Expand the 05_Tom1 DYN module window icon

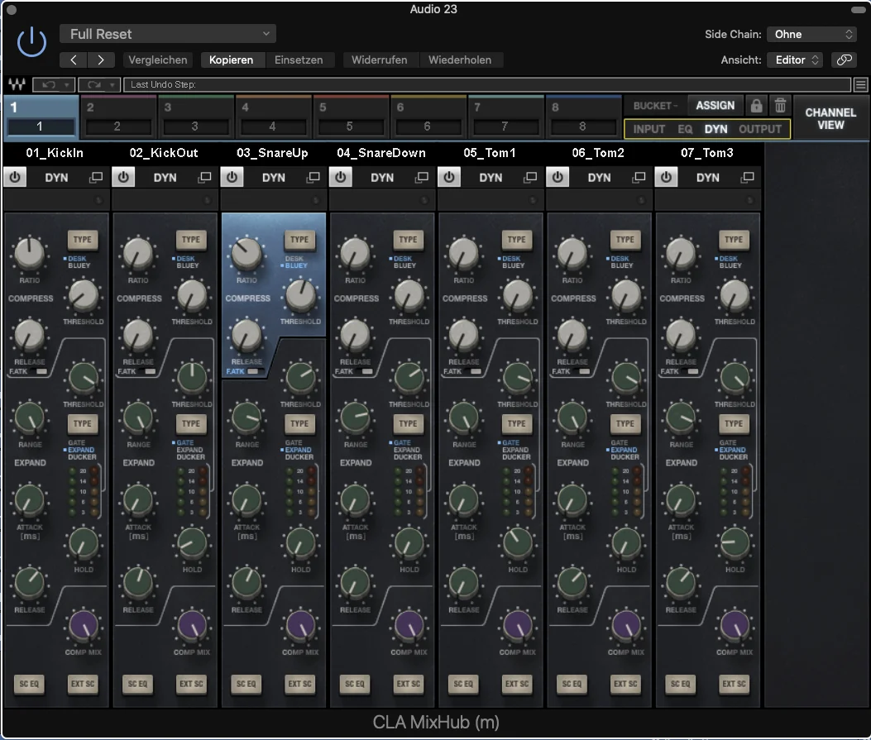[530, 178]
